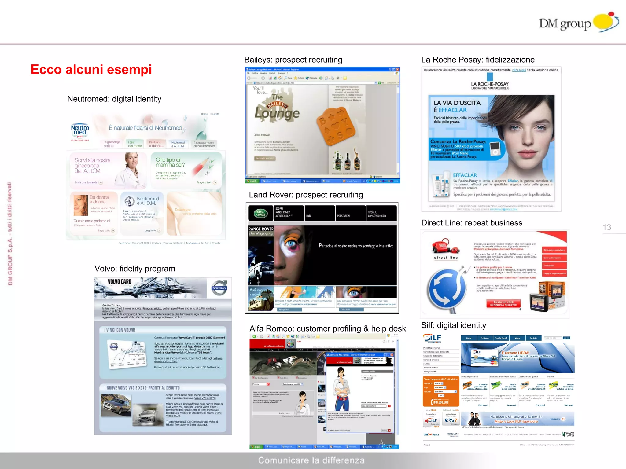The width and height of the screenshot is (626, 469).
Task: Click the start button in Baileys screenshot taskbar
Action: [253, 181]
